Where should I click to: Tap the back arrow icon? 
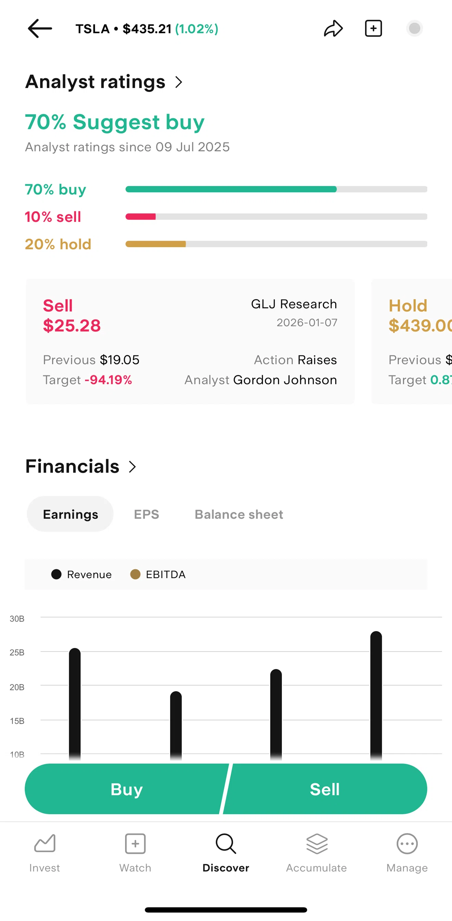40,29
